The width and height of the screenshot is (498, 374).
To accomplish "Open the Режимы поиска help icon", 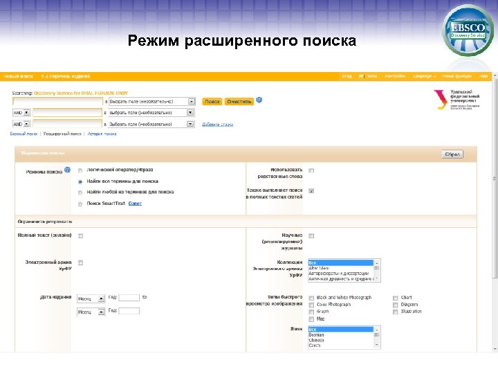I will (x=67, y=170).
